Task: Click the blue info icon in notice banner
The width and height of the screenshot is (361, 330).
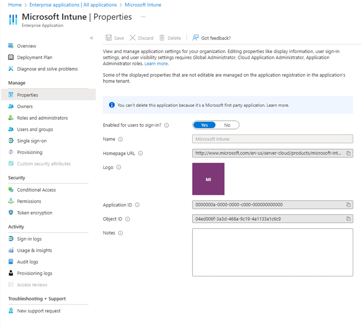Action: 112,105
